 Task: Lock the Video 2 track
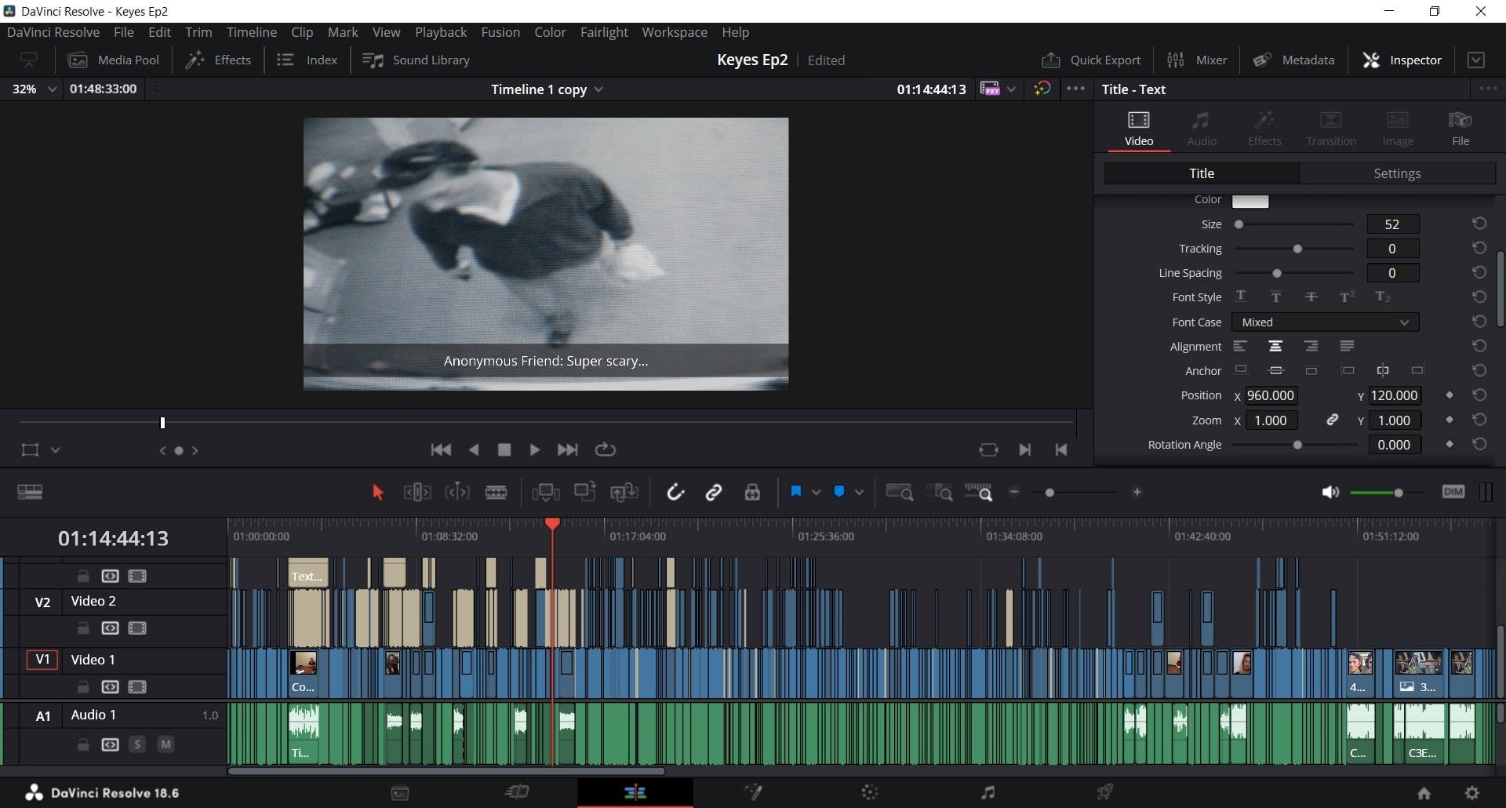coord(82,628)
